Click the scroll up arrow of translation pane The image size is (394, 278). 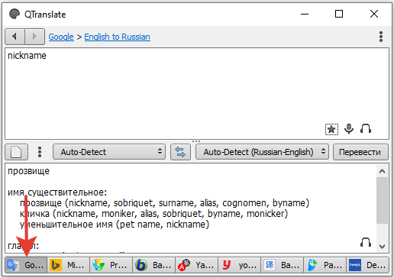(382, 171)
